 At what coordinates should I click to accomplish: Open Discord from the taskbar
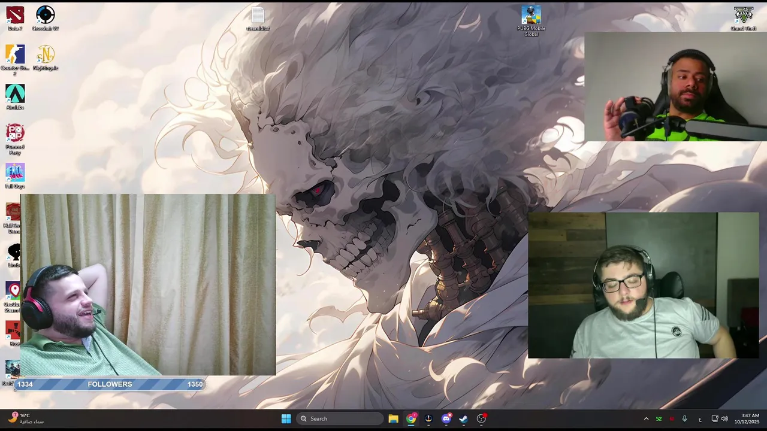click(x=446, y=418)
